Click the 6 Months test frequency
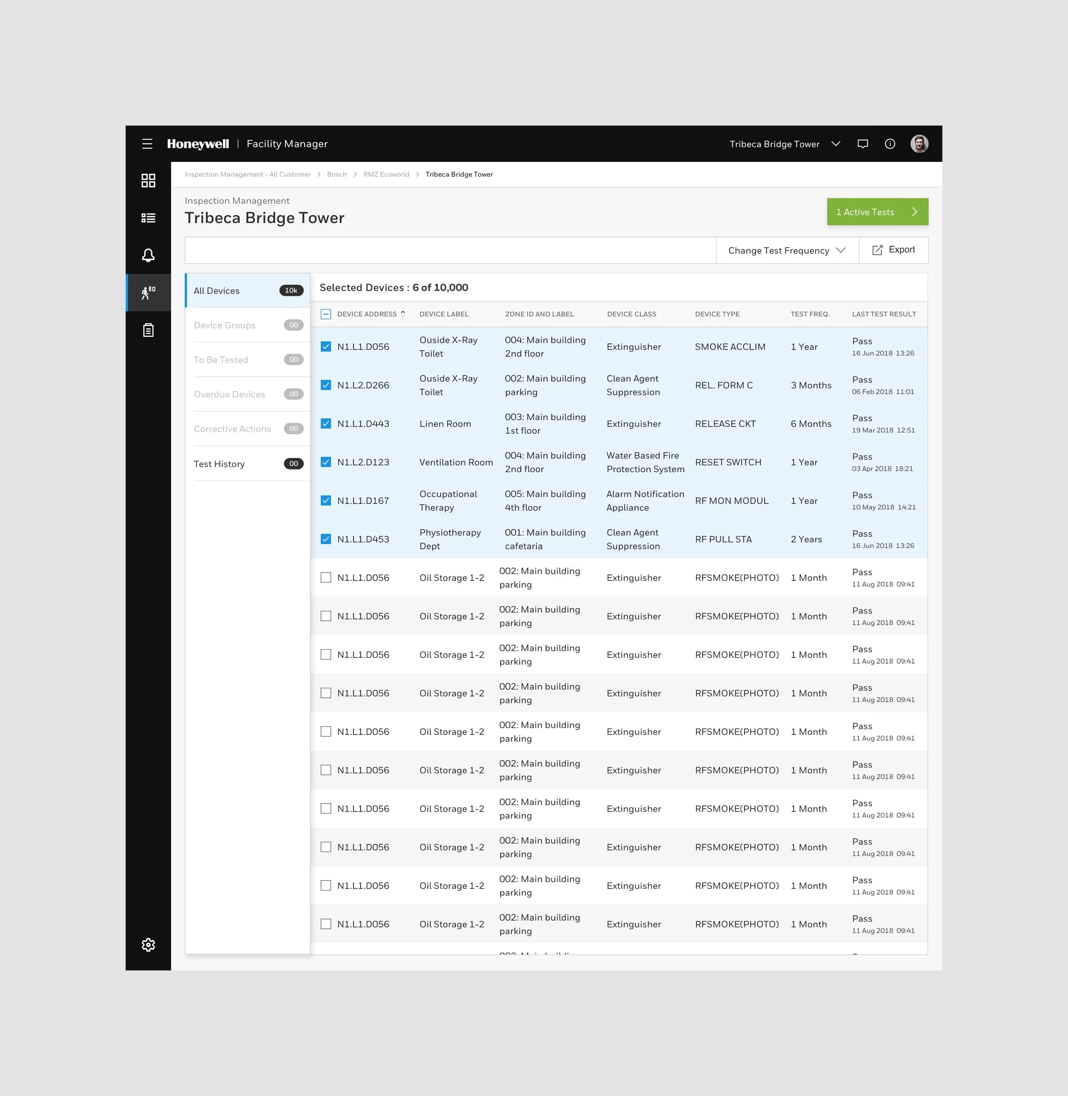 (810, 424)
